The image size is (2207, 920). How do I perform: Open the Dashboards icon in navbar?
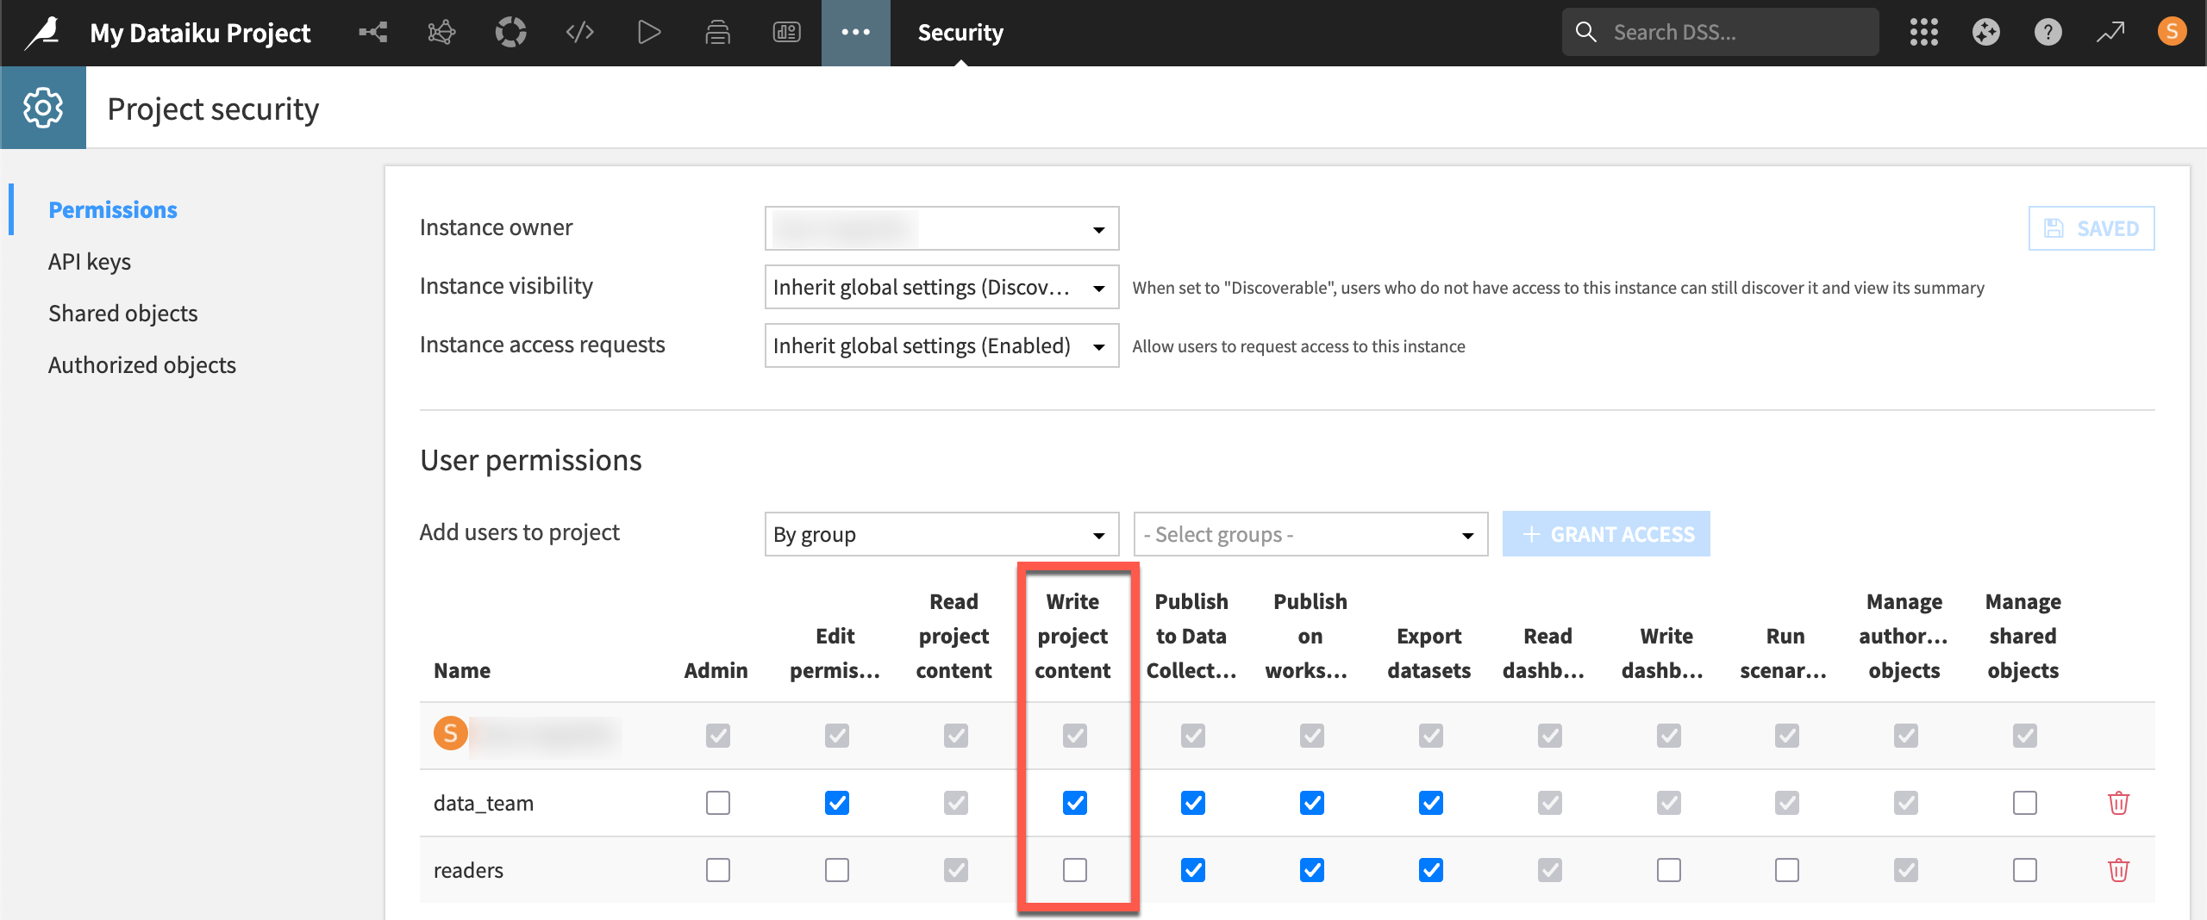pyautogui.click(x=786, y=33)
